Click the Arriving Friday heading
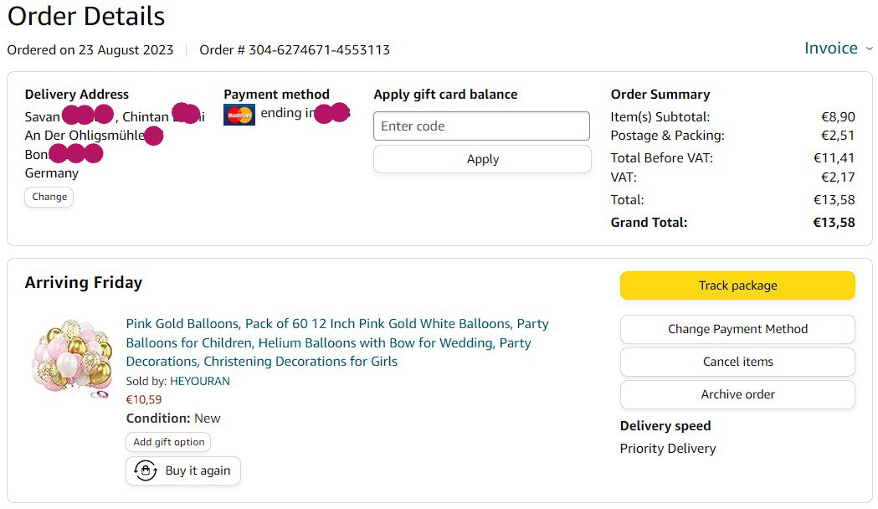878x509 pixels. (84, 283)
